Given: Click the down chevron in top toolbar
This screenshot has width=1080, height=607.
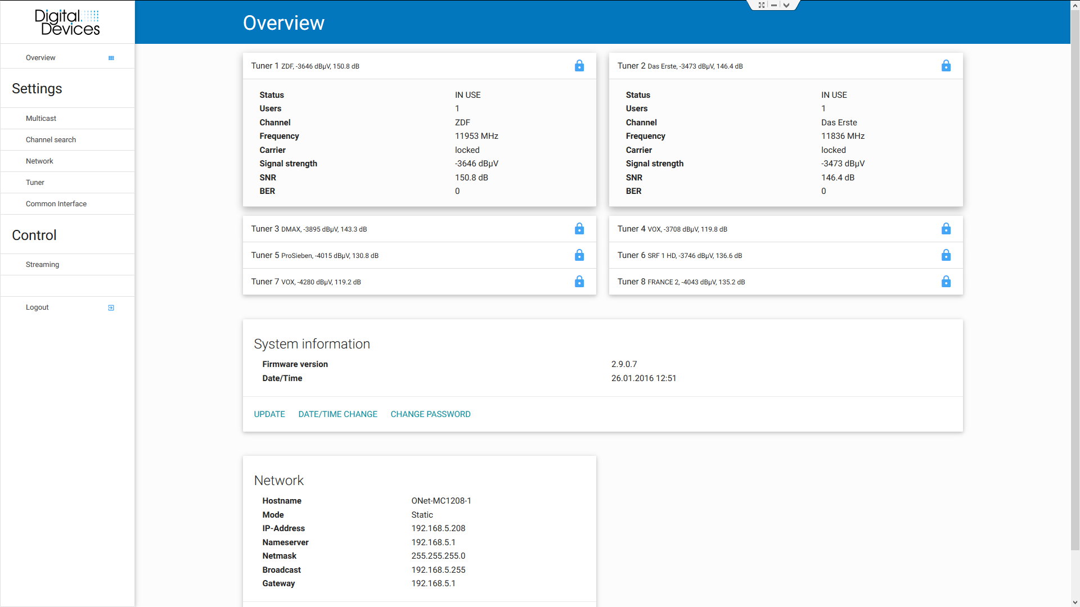Looking at the screenshot, I should click(786, 5).
